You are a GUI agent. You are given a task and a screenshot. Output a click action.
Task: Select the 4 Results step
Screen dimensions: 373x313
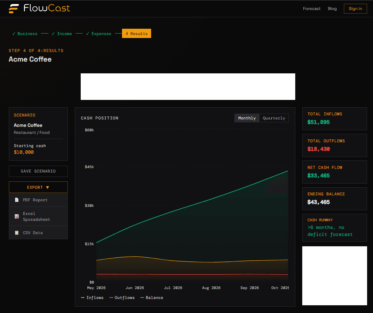tap(136, 34)
